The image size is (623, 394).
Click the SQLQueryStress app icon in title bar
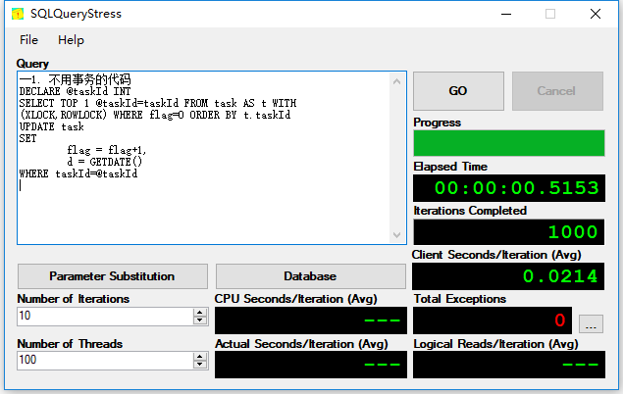pyautogui.click(x=18, y=14)
